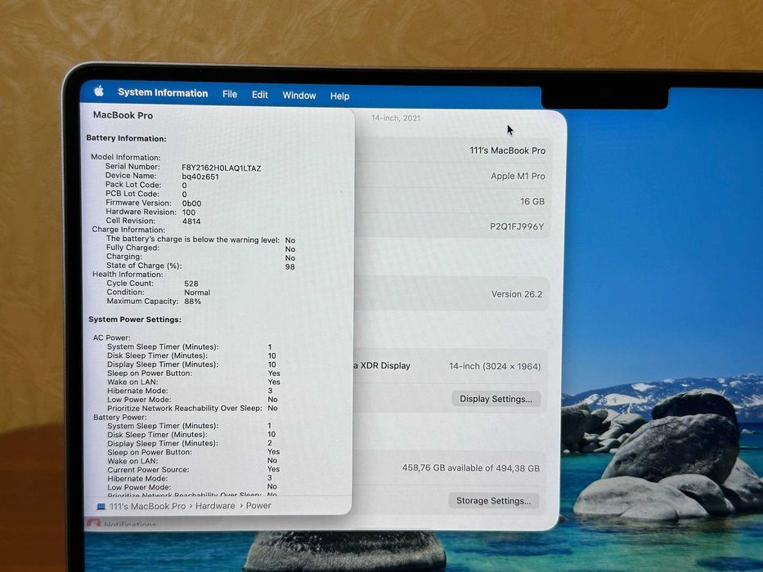Open the Edit menu
Image resolution: width=763 pixels, height=572 pixels.
[x=260, y=95]
